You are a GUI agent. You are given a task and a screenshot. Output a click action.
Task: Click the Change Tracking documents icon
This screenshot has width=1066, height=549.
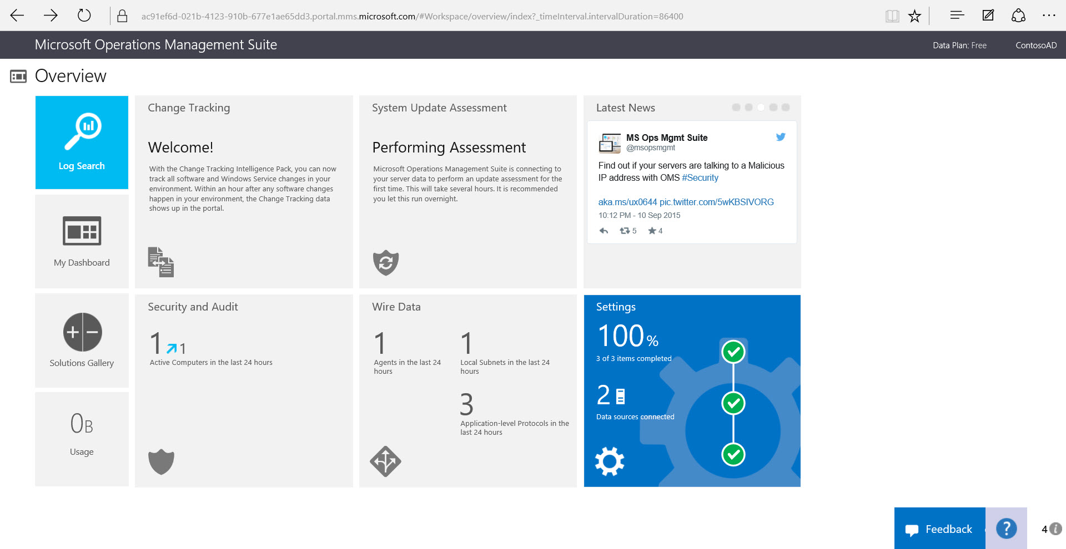pos(161,262)
